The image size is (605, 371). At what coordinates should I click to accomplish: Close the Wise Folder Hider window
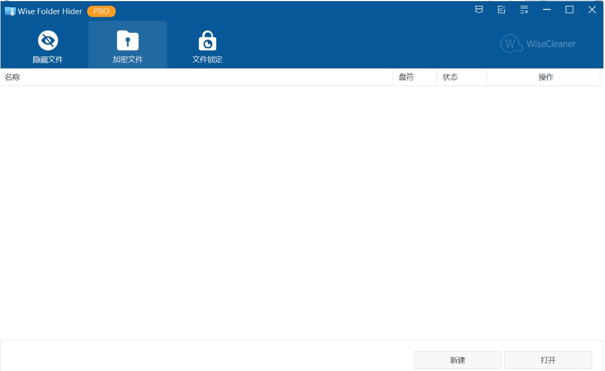(x=592, y=9)
